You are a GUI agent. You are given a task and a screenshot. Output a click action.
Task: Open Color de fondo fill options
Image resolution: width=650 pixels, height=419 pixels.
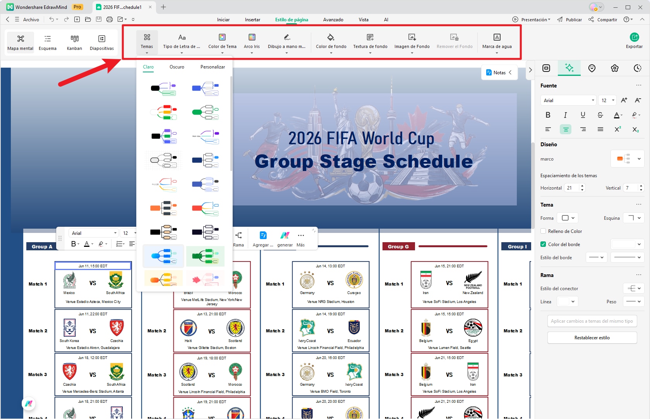331,41
